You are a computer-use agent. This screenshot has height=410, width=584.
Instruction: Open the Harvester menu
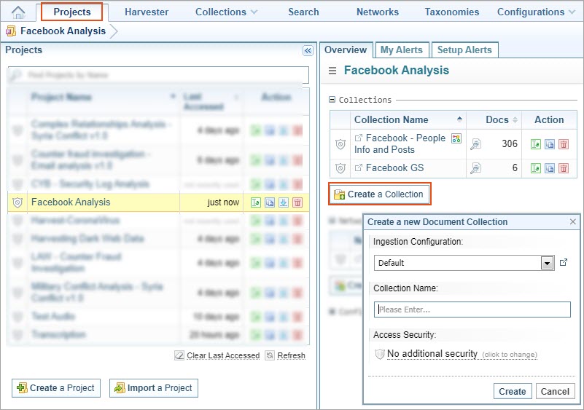tap(147, 12)
